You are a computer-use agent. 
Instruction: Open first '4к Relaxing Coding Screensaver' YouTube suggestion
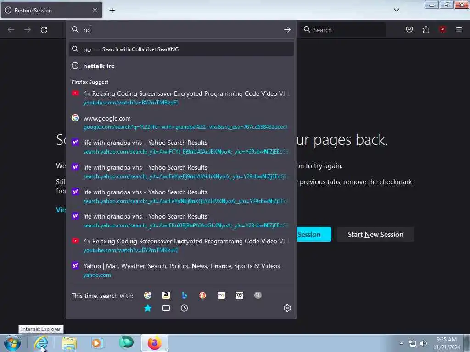181,98
